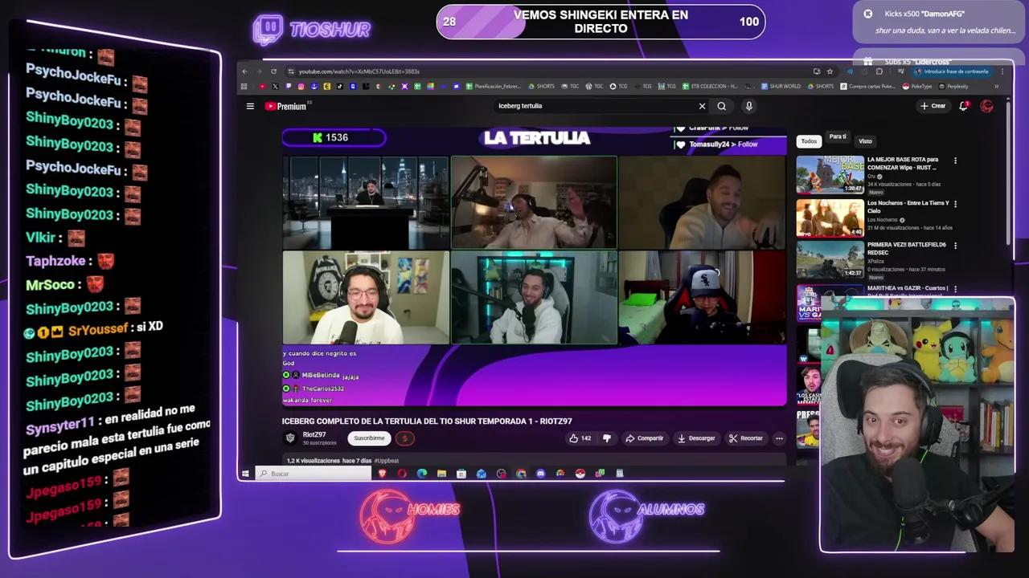Click the magnifier search button
The image size is (1029, 578).
point(722,106)
